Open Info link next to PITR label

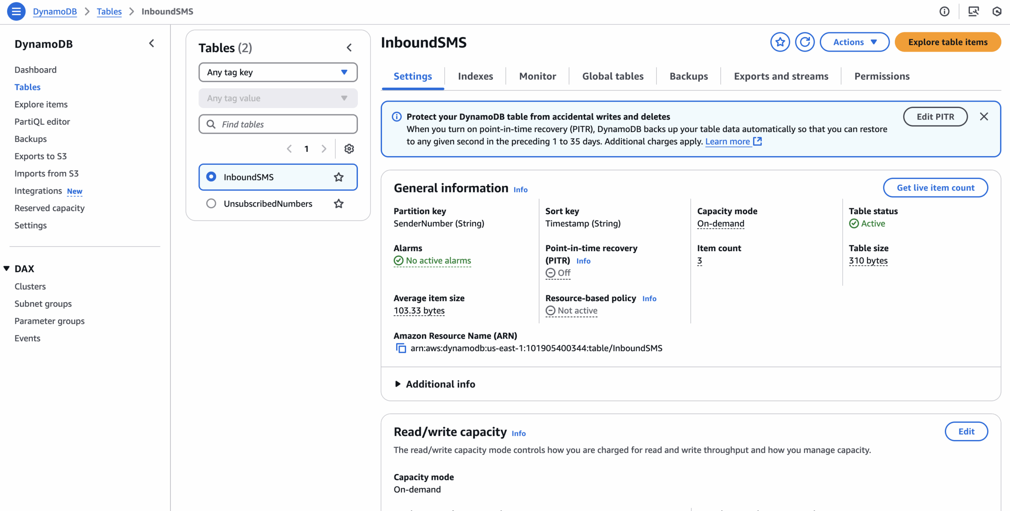coord(583,261)
